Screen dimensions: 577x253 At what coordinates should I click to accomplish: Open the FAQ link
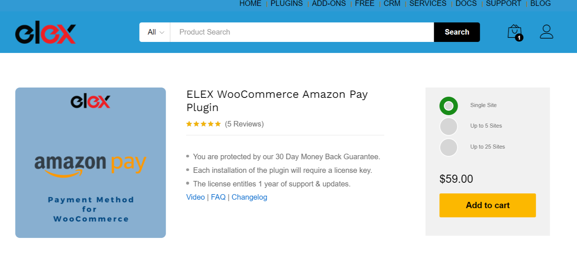pos(218,197)
